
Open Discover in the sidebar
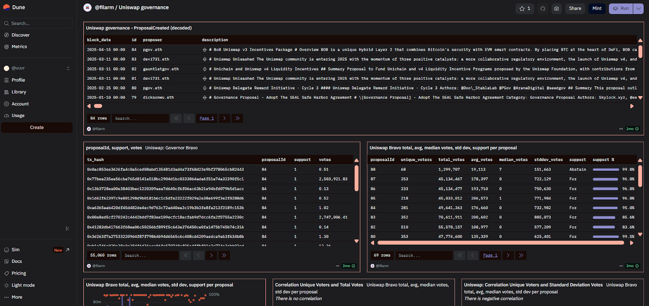(x=20, y=35)
